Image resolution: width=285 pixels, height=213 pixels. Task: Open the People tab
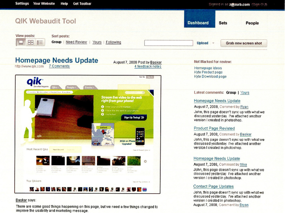pos(252,23)
